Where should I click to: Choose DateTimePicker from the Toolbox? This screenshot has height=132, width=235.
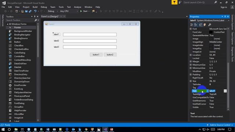pos(21,71)
